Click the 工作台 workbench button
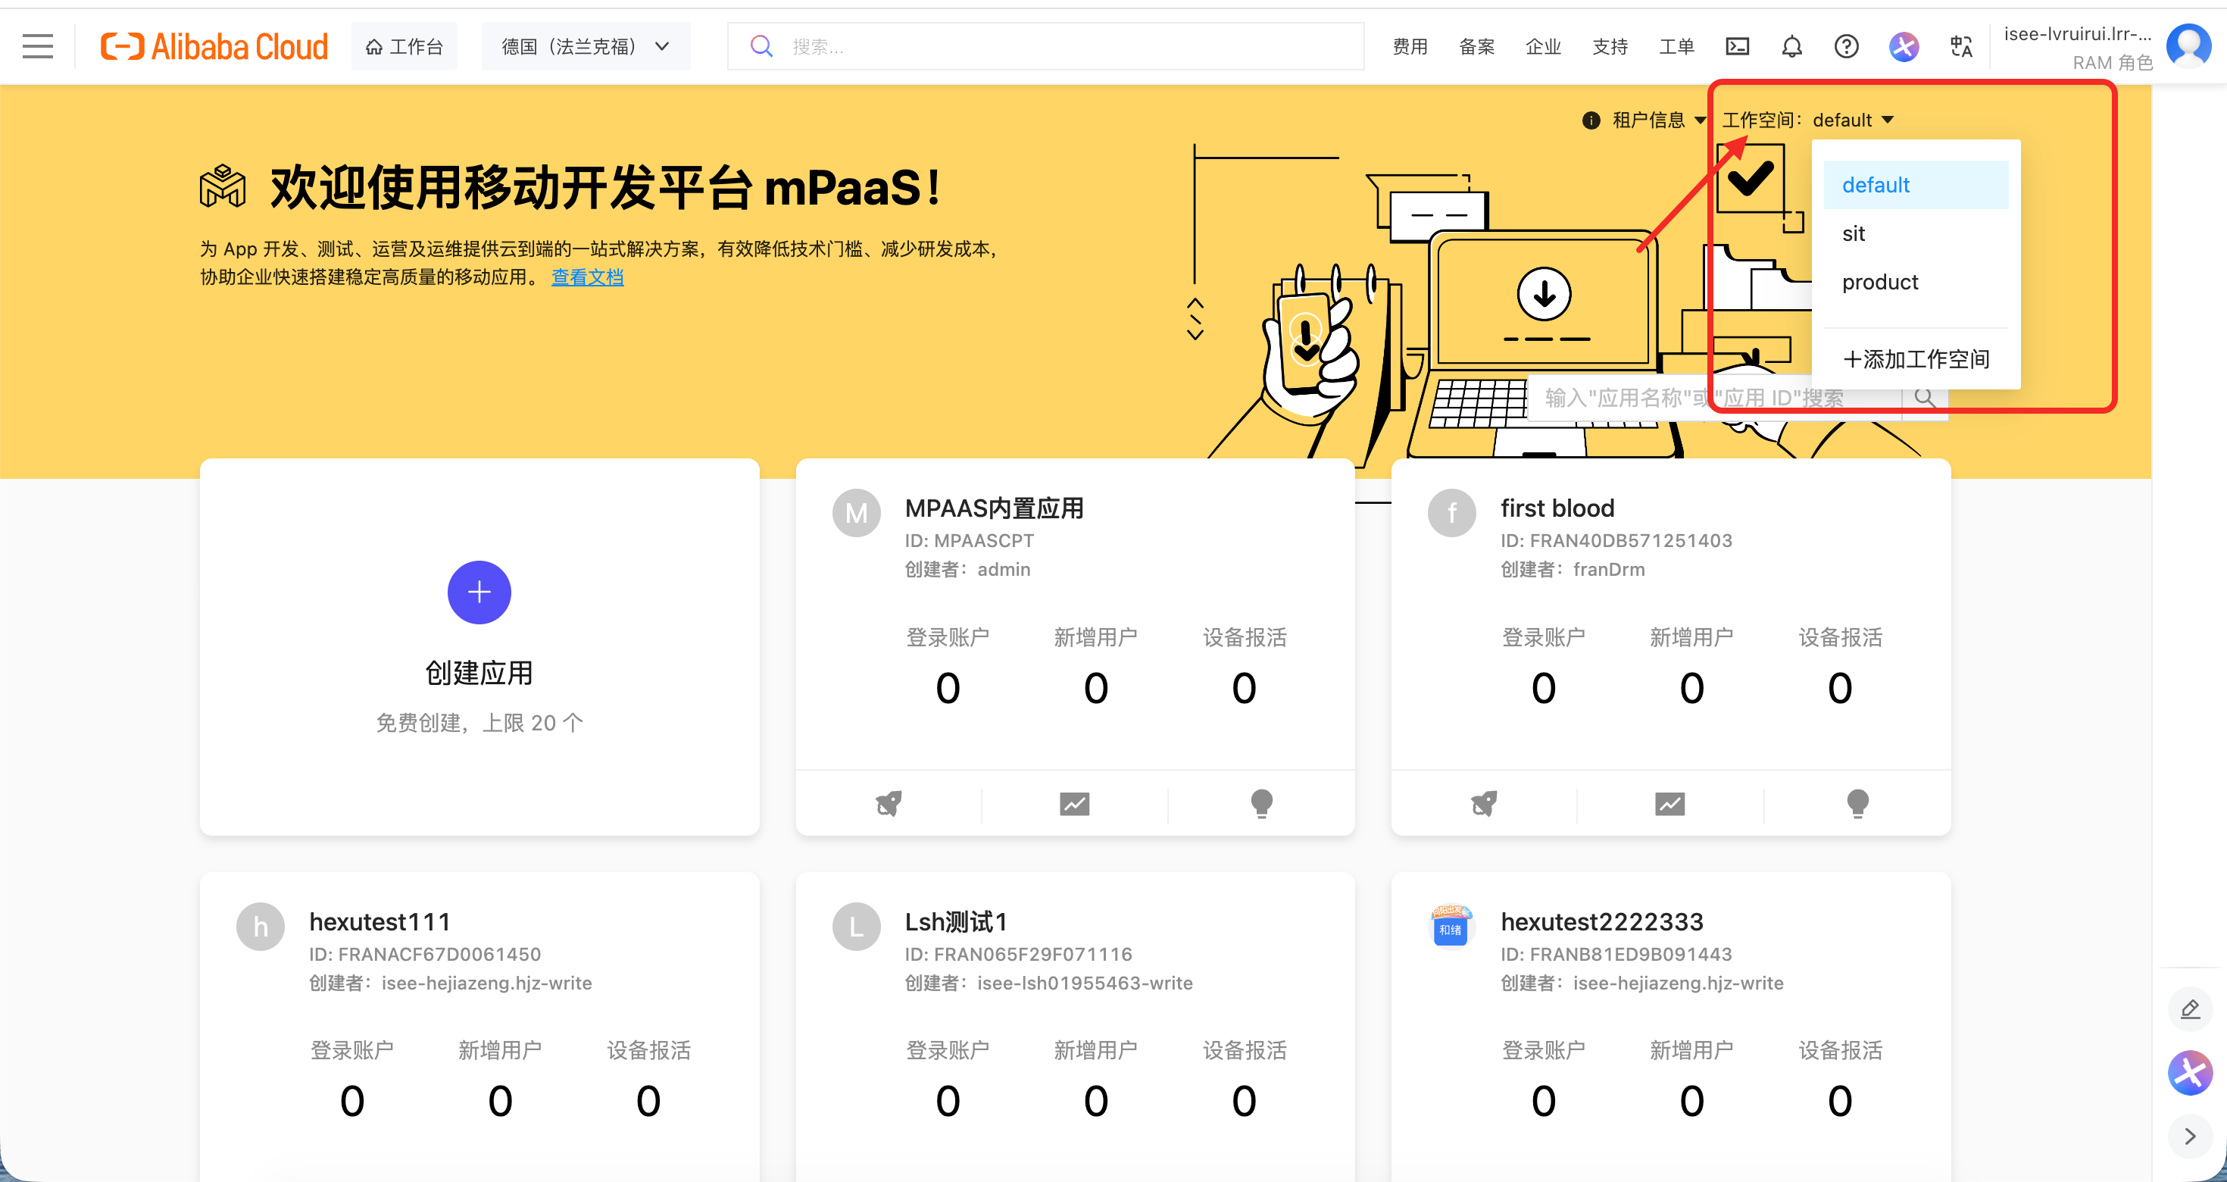 [404, 45]
